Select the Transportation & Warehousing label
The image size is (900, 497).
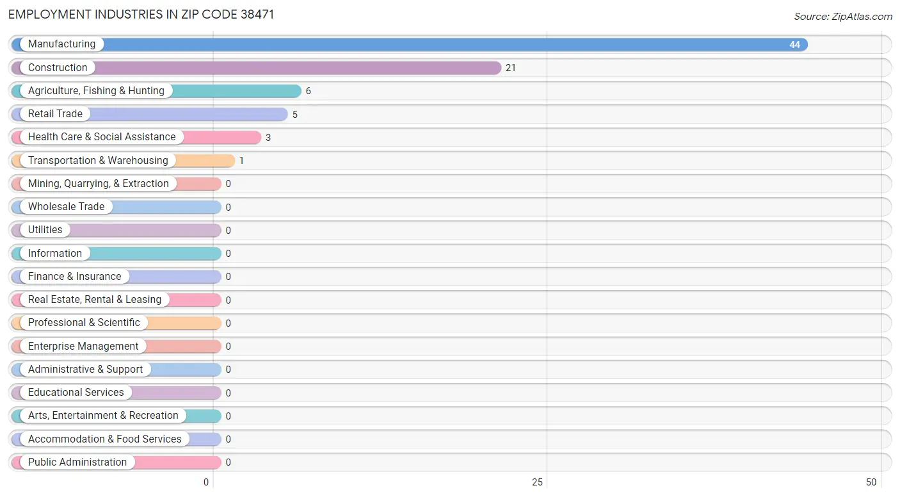click(98, 160)
